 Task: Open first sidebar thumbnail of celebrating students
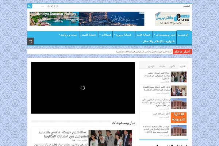click(x=178, y=77)
